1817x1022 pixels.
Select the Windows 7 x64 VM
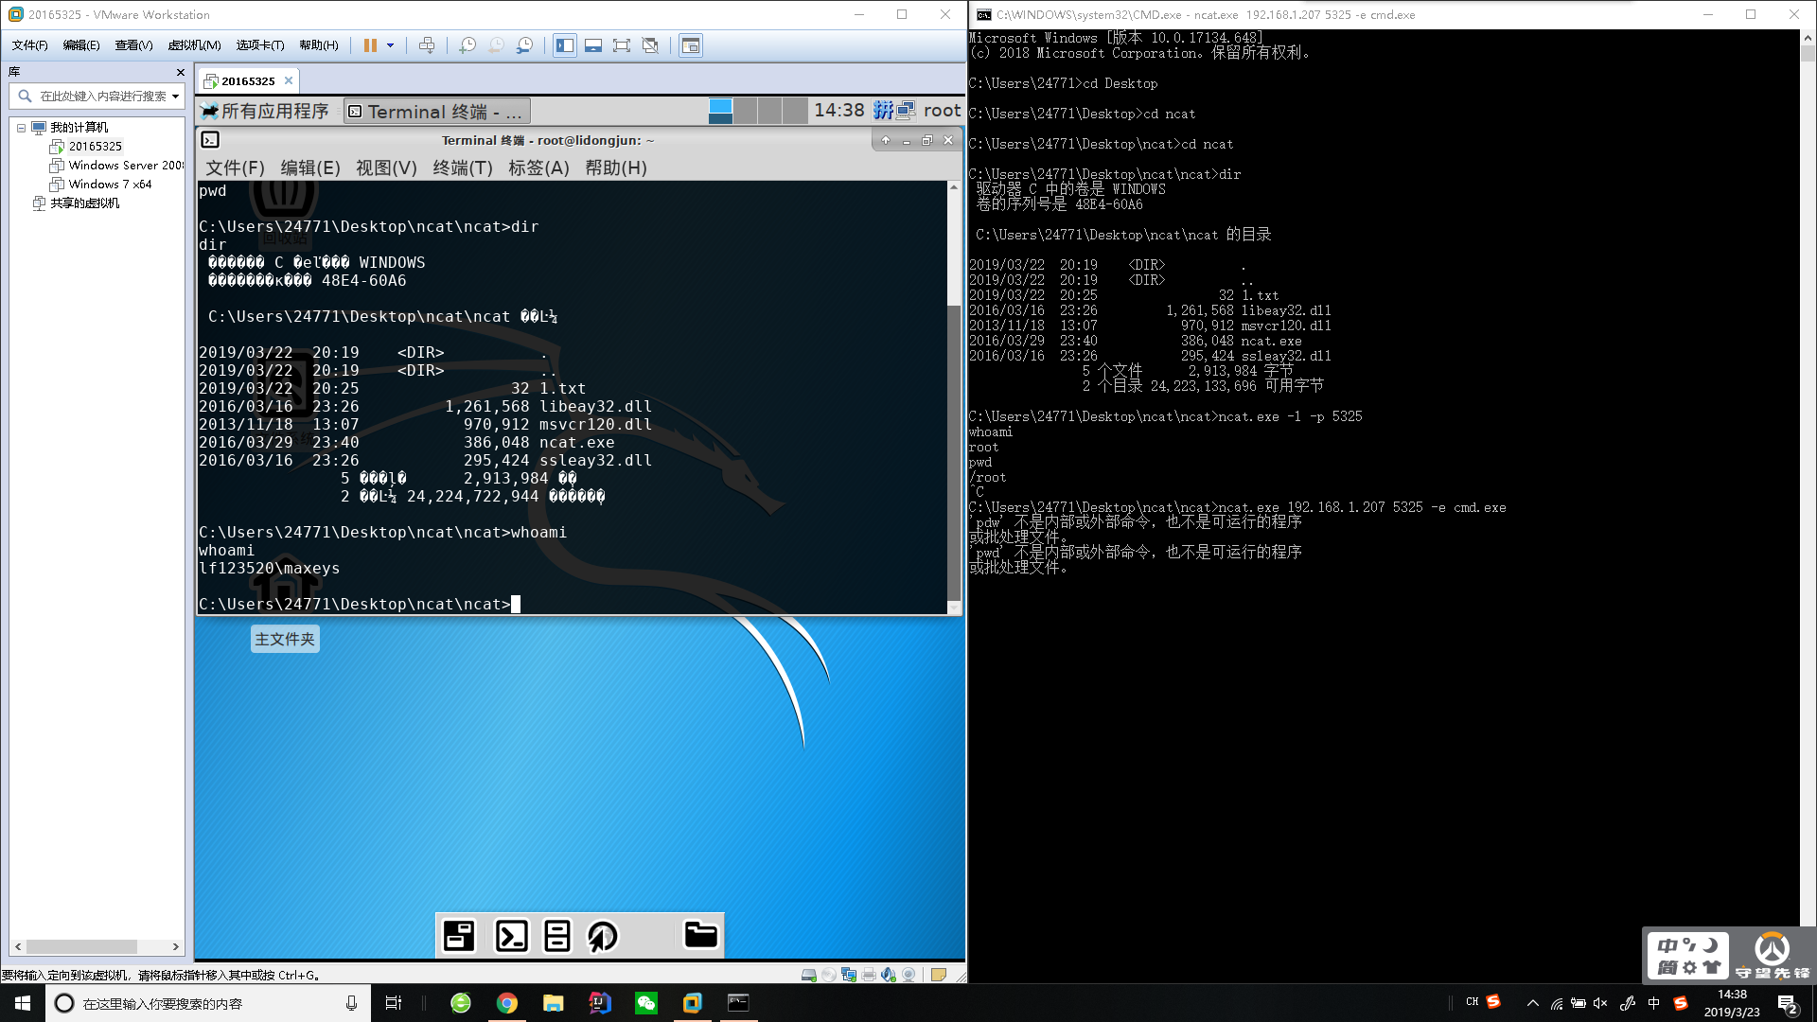pos(110,185)
